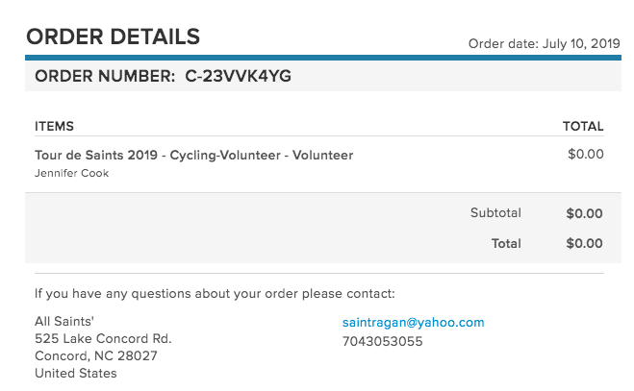The height and width of the screenshot is (391, 634).
Task: Click the Subtotal label
Action: click(x=495, y=213)
